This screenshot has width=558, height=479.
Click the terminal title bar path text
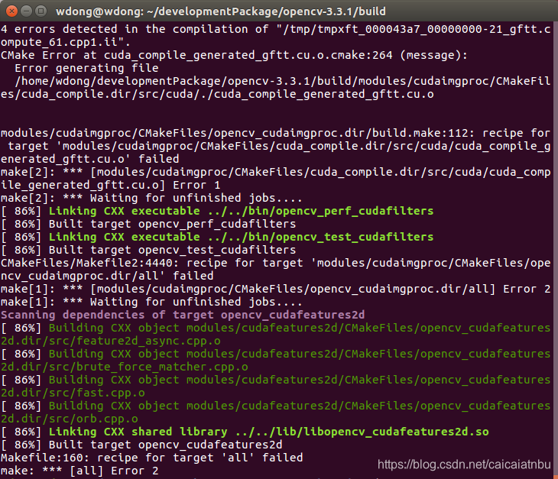click(221, 11)
